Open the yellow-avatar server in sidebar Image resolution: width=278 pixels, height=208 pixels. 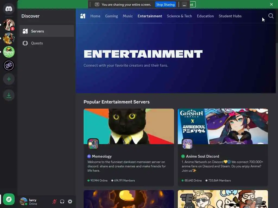(x=9, y=38)
